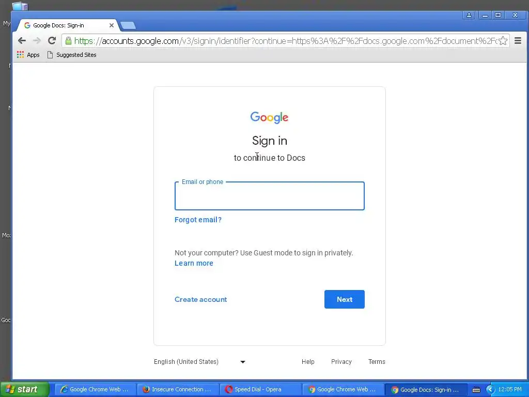Switch to the Internet Explorer Google Chrome Web taskbar item
The image size is (529, 397).
click(95, 390)
